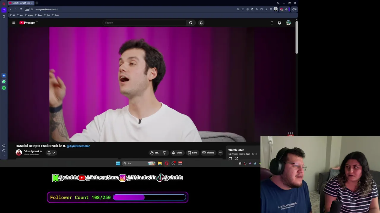This screenshot has width=380, height=213.
Task: Open browser tab search magnifier icon
Action: [278, 3]
